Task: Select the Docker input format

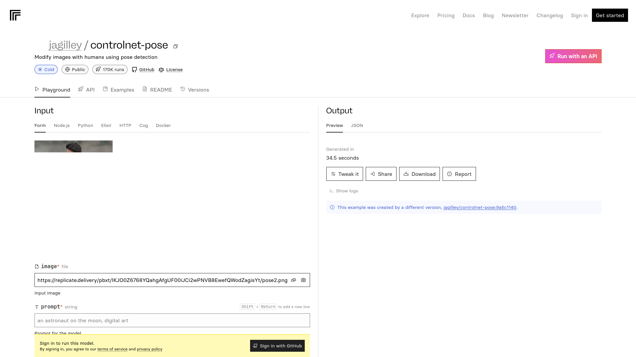Action: point(163,126)
